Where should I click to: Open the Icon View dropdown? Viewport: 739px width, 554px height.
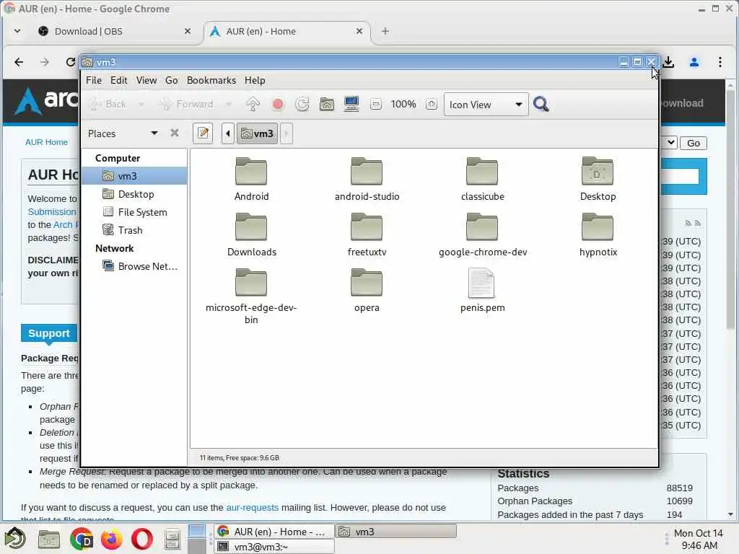pyautogui.click(x=486, y=105)
